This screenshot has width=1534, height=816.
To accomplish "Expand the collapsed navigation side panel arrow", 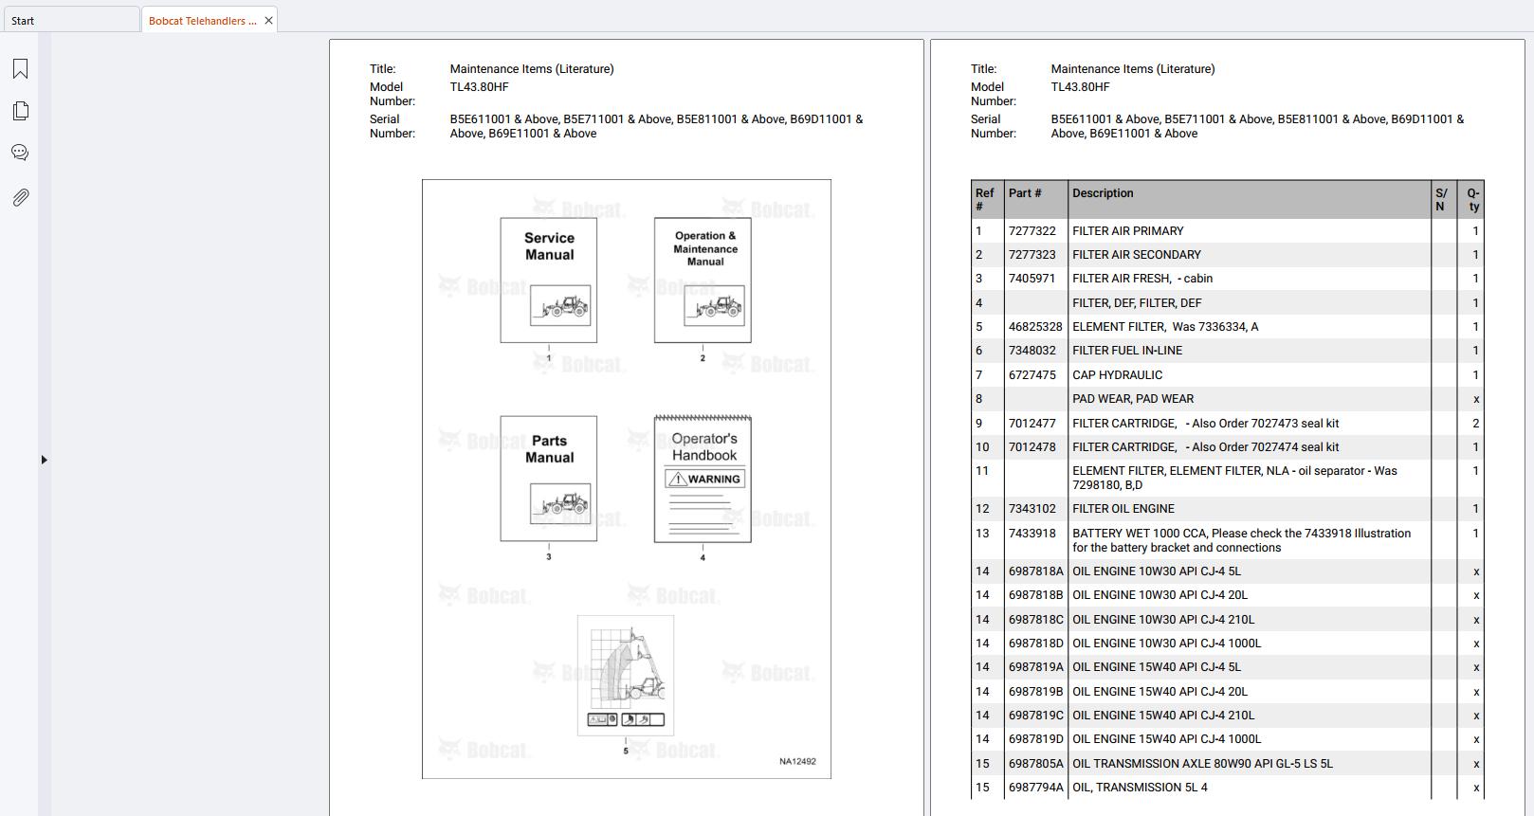I will [x=44, y=460].
